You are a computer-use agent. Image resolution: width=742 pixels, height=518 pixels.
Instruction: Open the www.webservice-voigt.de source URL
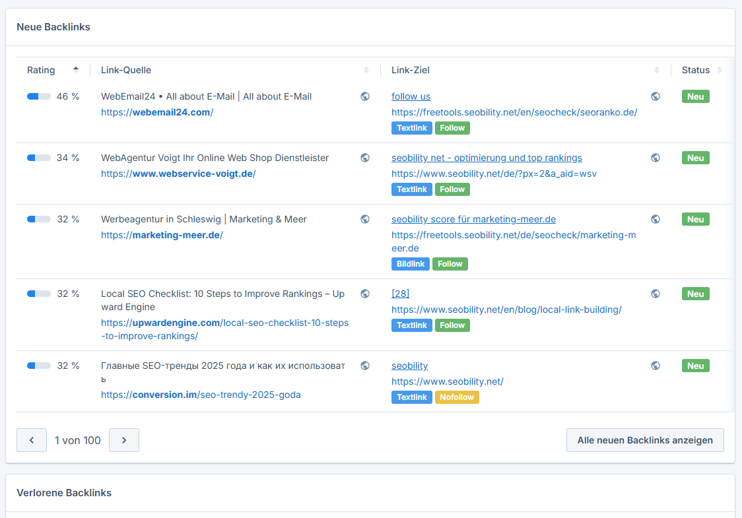pyautogui.click(x=178, y=174)
